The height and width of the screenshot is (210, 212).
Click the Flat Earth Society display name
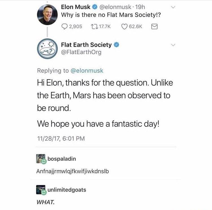click(86, 45)
